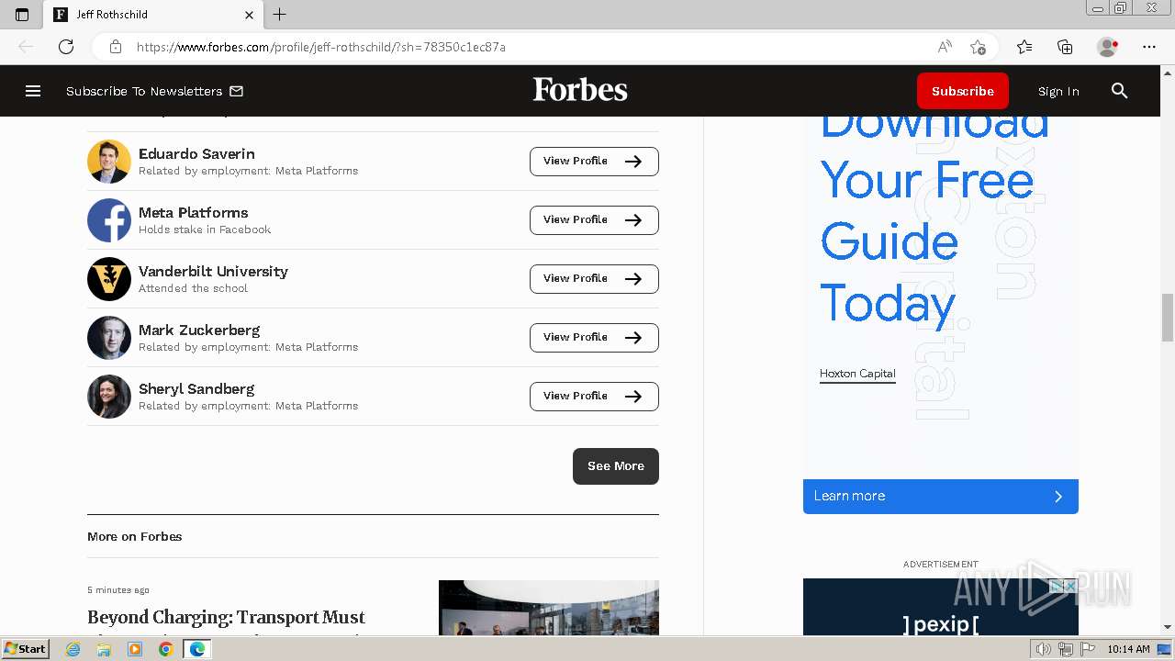Image resolution: width=1175 pixels, height=661 pixels.
Task: View Profile of Meta Platforms
Action: click(594, 220)
